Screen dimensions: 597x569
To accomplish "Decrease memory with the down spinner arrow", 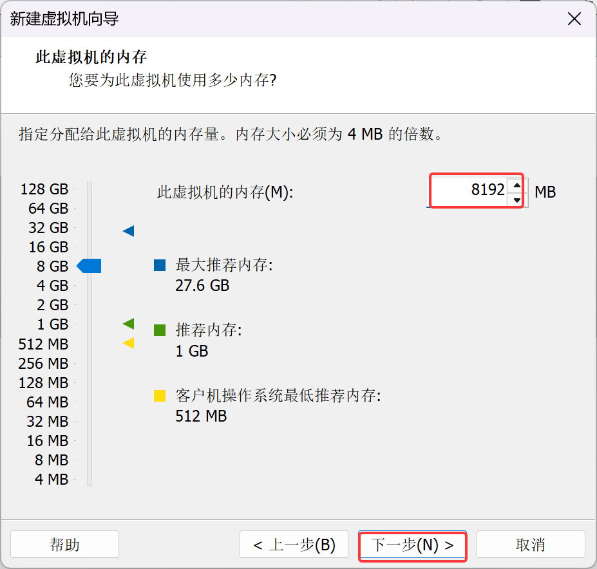I will pos(516,200).
